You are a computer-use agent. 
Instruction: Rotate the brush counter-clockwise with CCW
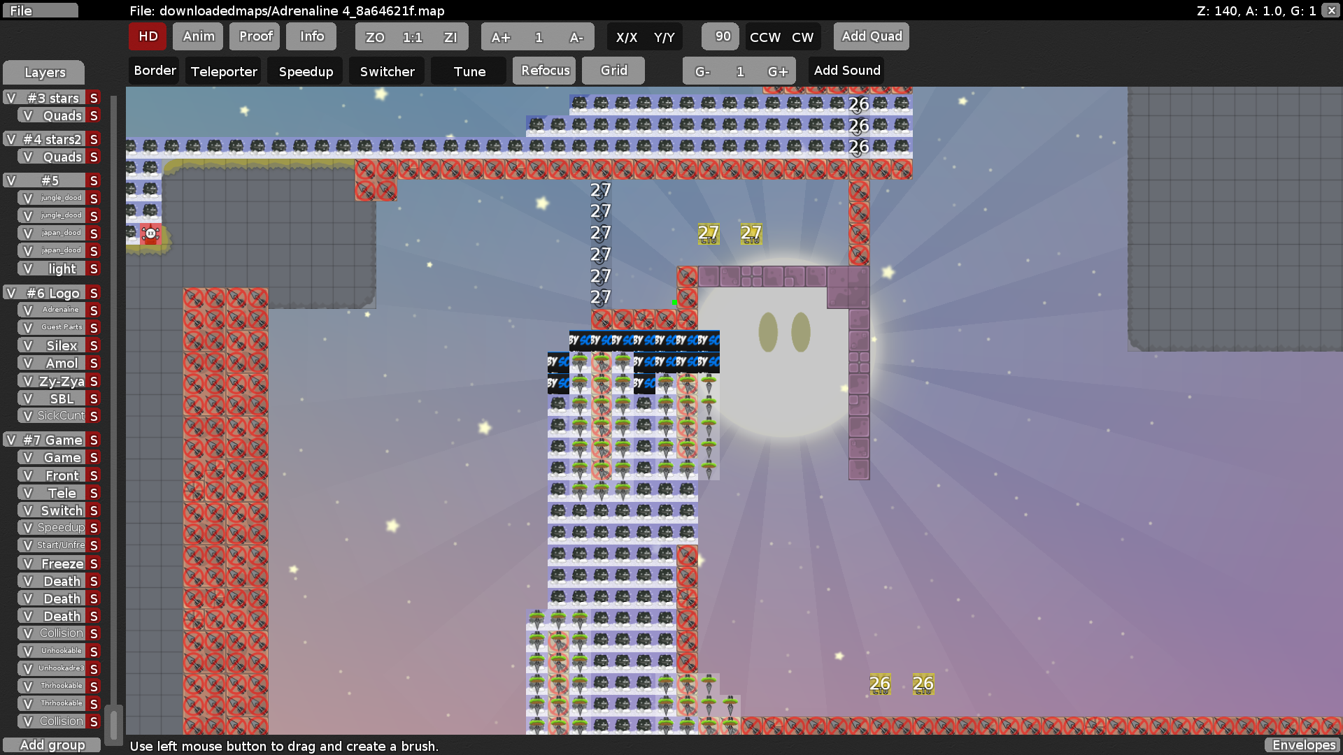coord(766,36)
